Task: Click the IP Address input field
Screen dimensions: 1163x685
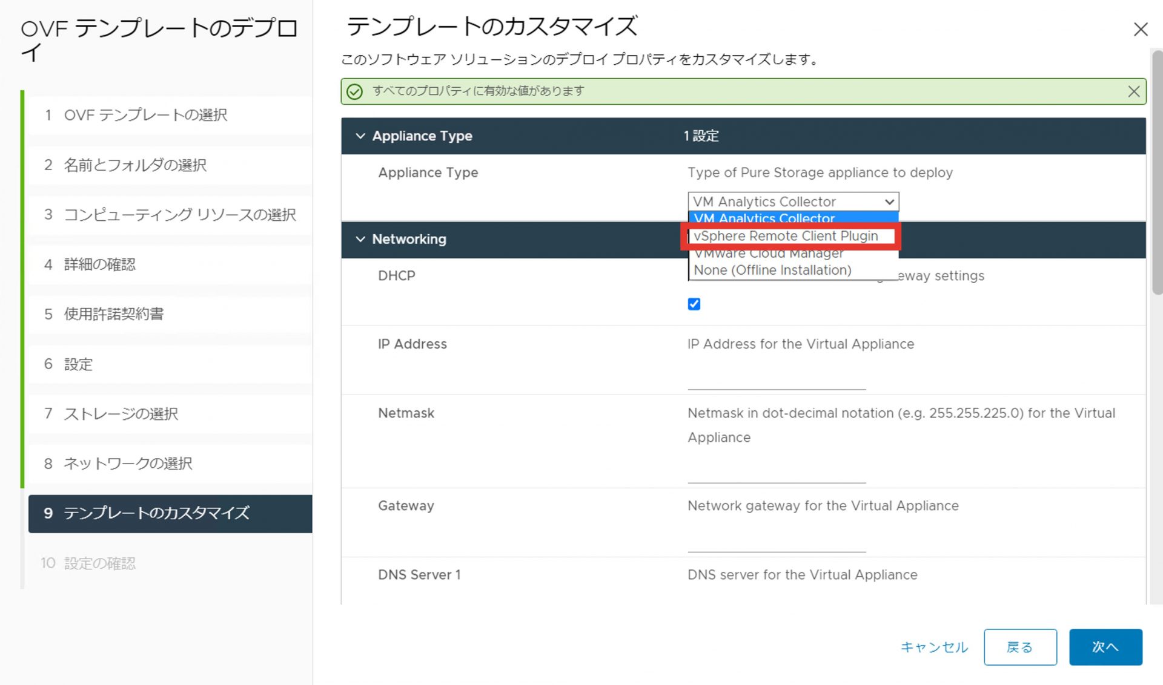Action: [x=776, y=380]
